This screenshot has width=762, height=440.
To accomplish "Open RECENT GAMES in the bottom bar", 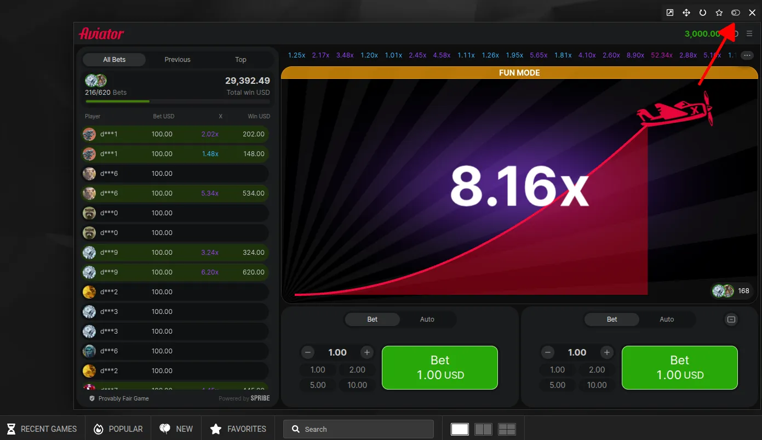I will (x=41, y=429).
